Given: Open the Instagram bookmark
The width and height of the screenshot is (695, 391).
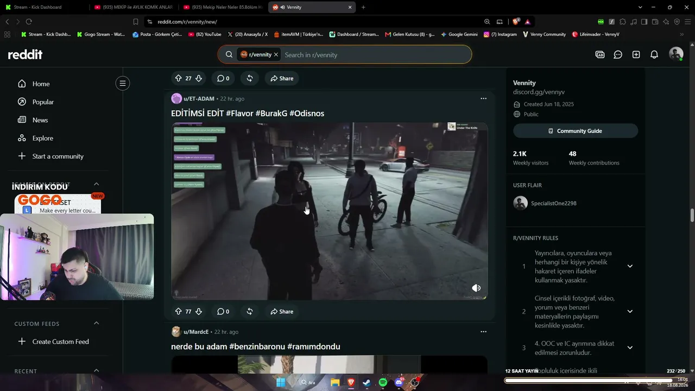Looking at the screenshot, I should [x=500, y=34].
